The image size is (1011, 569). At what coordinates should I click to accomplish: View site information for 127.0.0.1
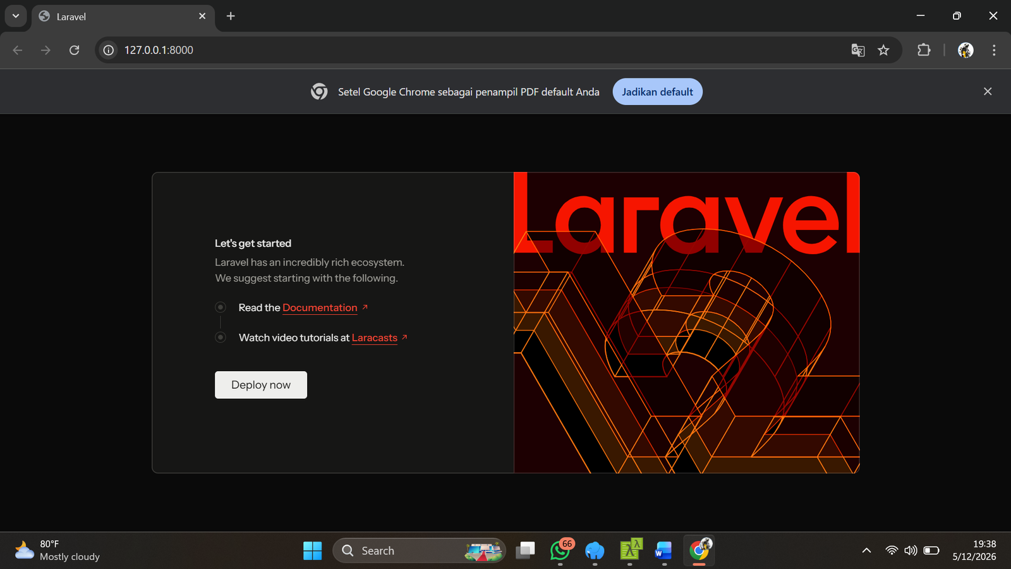(x=109, y=50)
